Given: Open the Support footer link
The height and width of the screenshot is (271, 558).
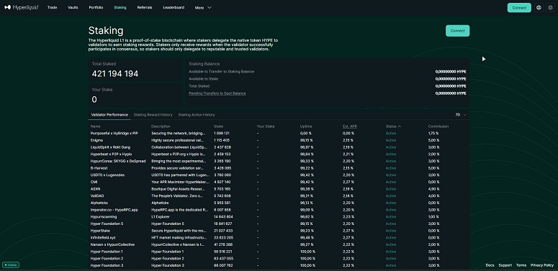Looking at the screenshot, I should [x=505, y=265].
